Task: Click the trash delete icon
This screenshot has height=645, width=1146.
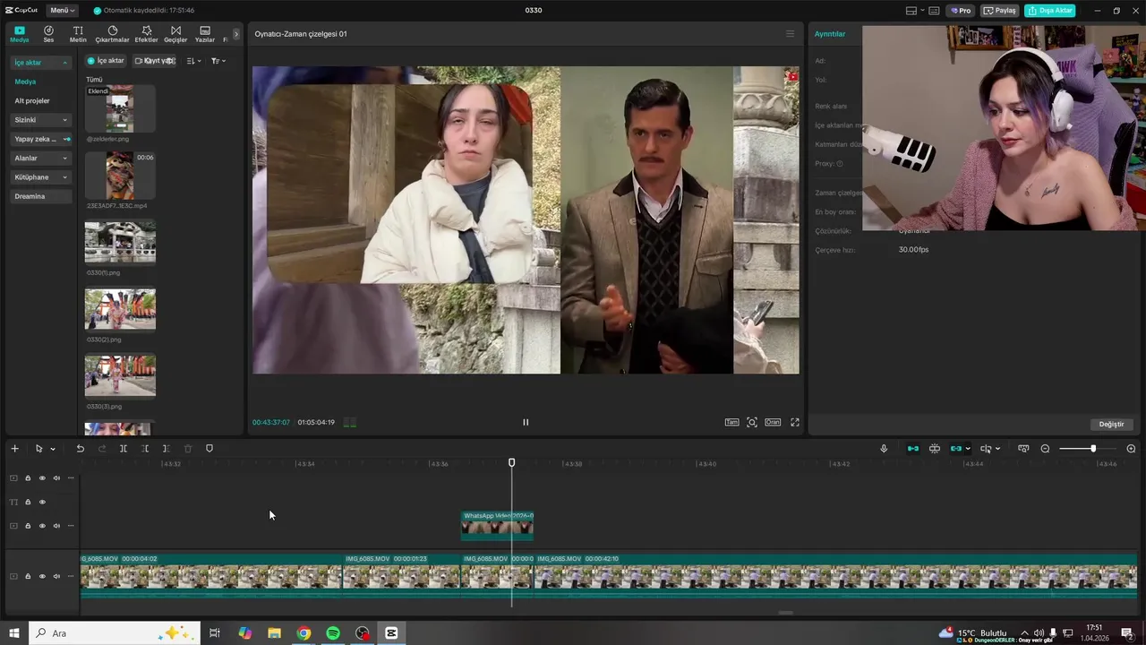Action: click(188, 448)
